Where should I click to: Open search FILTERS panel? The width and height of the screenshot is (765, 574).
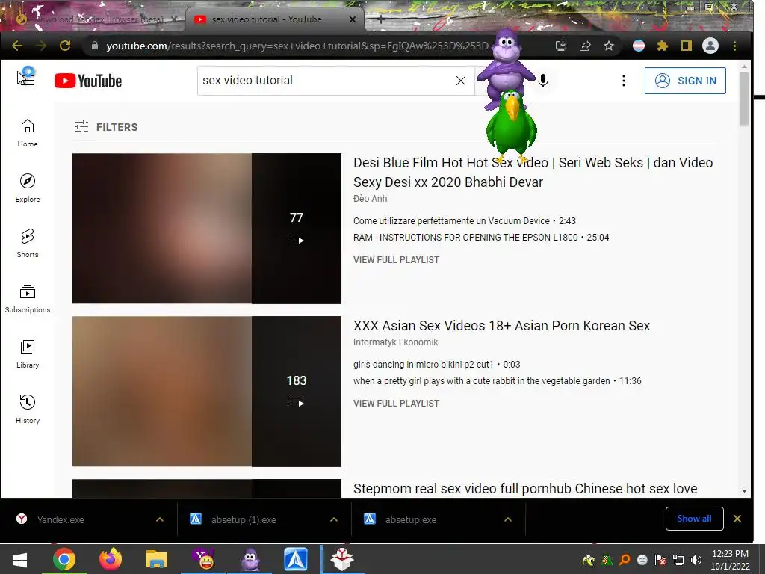(x=106, y=127)
